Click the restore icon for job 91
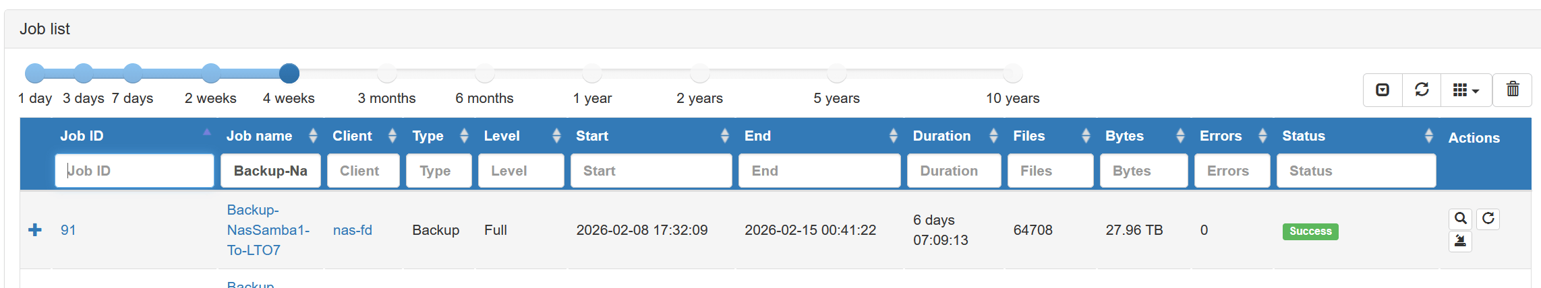 pyautogui.click(x=1460, y=241)
